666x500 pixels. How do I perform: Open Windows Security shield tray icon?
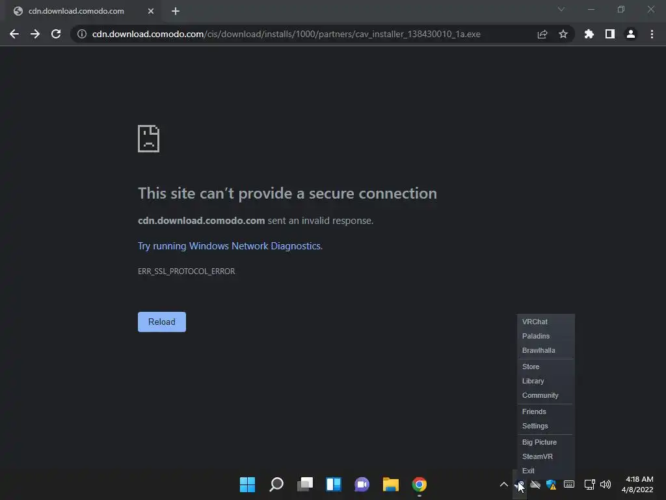tap(552, 484)
